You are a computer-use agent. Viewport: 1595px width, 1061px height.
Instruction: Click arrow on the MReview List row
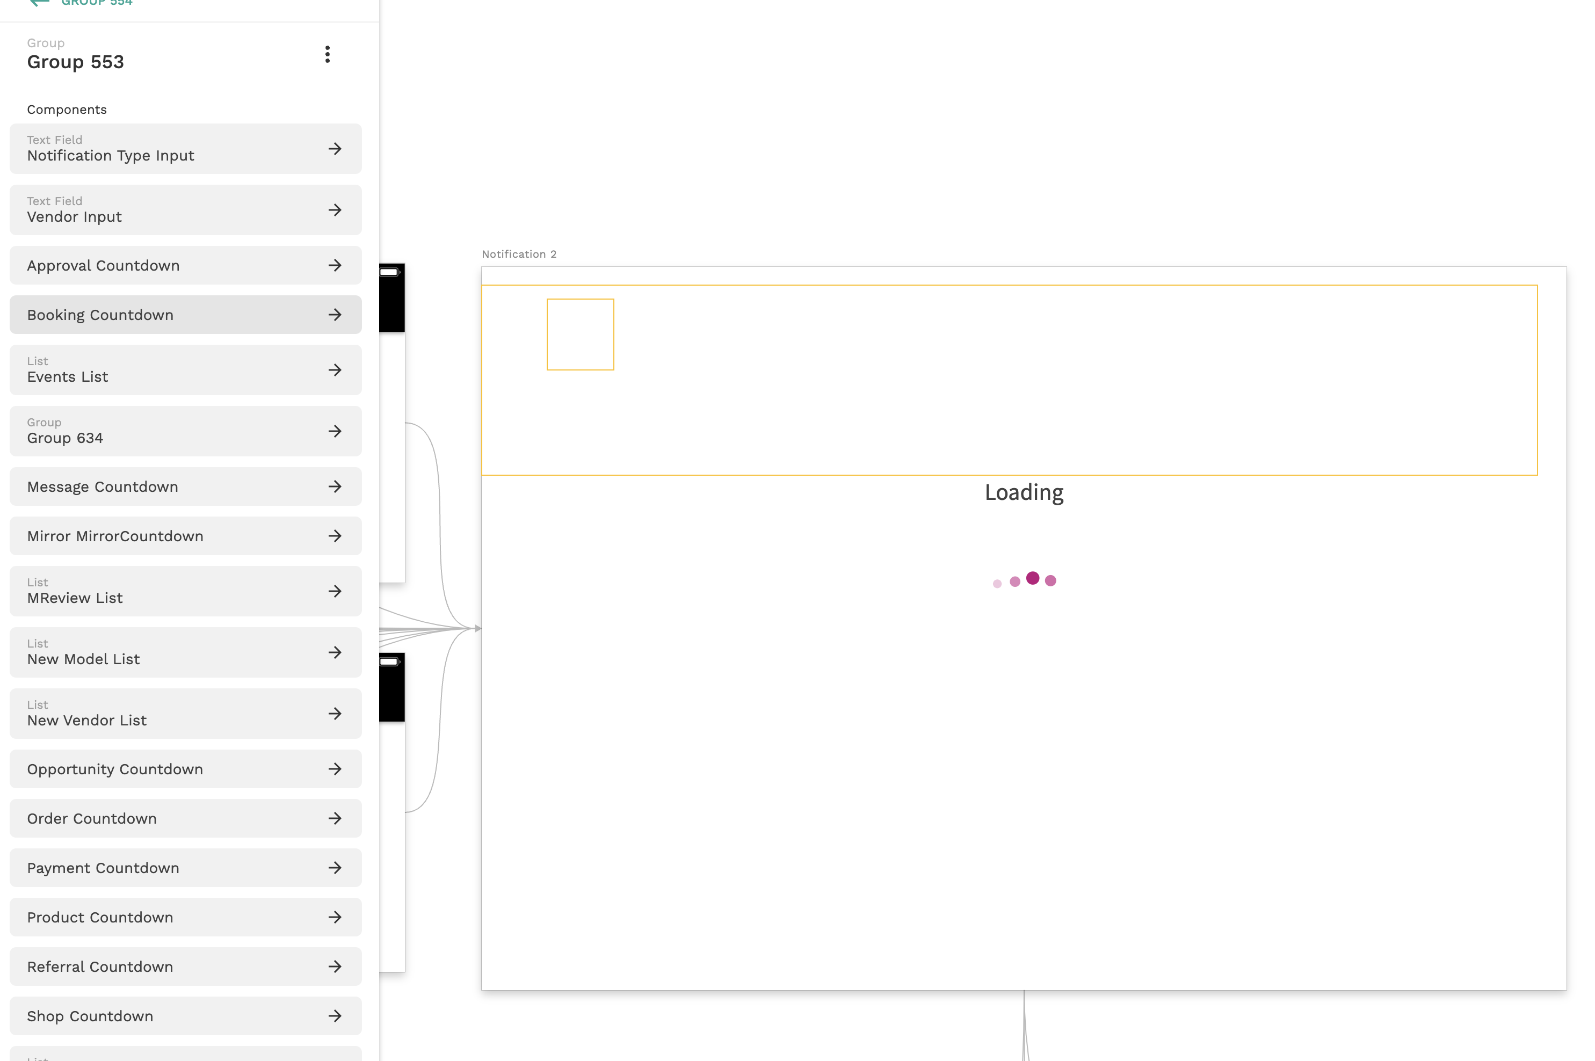[x=334, y=591]
